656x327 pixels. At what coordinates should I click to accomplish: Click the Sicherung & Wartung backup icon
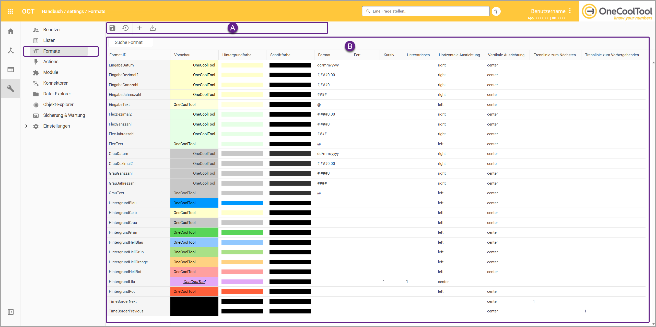tap(36, 116)
